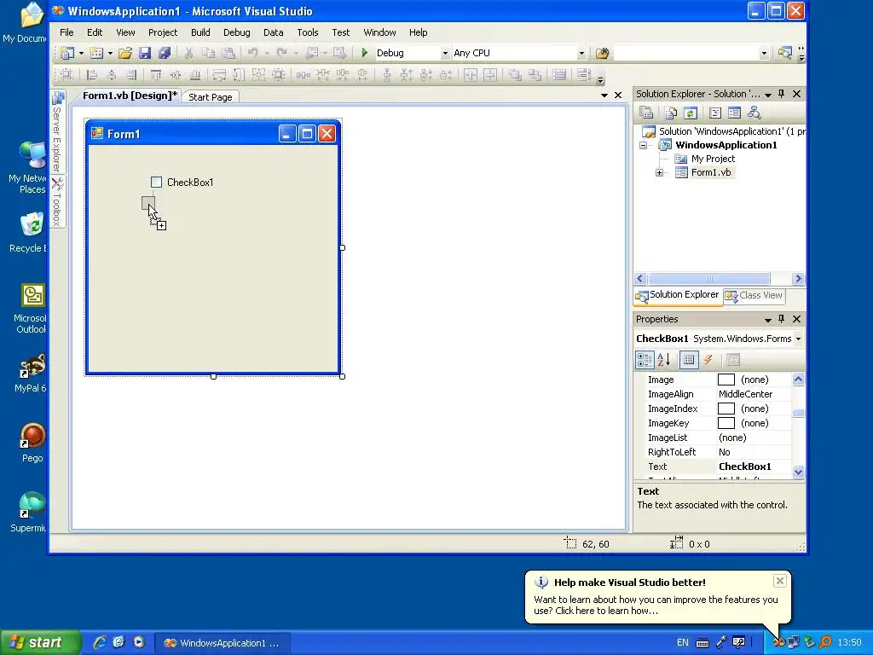Screen dimensions: 873x655
Task: Click the Paste icon in the toolbar
Action: click(x=228, y=53)
